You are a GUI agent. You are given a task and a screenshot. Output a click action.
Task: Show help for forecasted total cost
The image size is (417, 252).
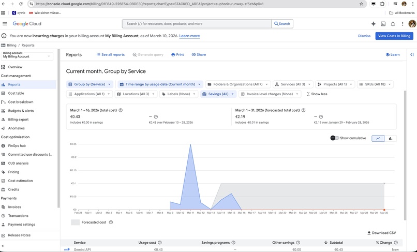coord(304,110)
